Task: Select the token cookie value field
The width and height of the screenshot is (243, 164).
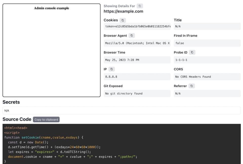Action: pyautogui.click(x=137, y=26)
